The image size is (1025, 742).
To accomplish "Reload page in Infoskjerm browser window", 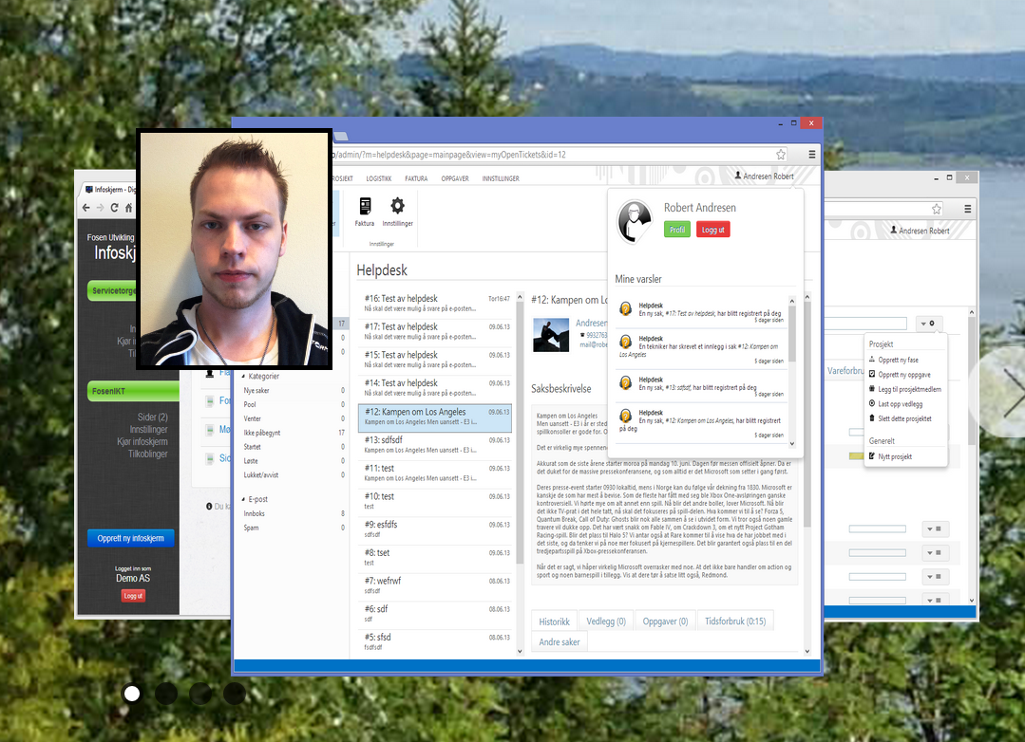I will [114, 208].
